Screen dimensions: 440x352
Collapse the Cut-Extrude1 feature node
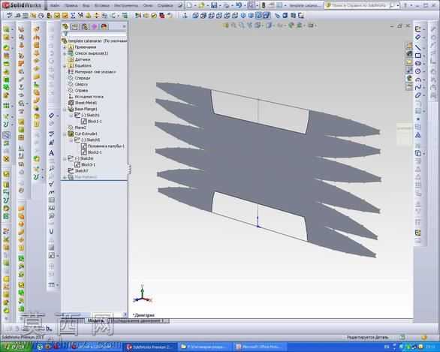(65, 134)
